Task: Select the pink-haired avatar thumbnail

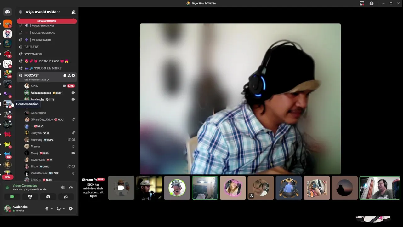Action: 233,188
